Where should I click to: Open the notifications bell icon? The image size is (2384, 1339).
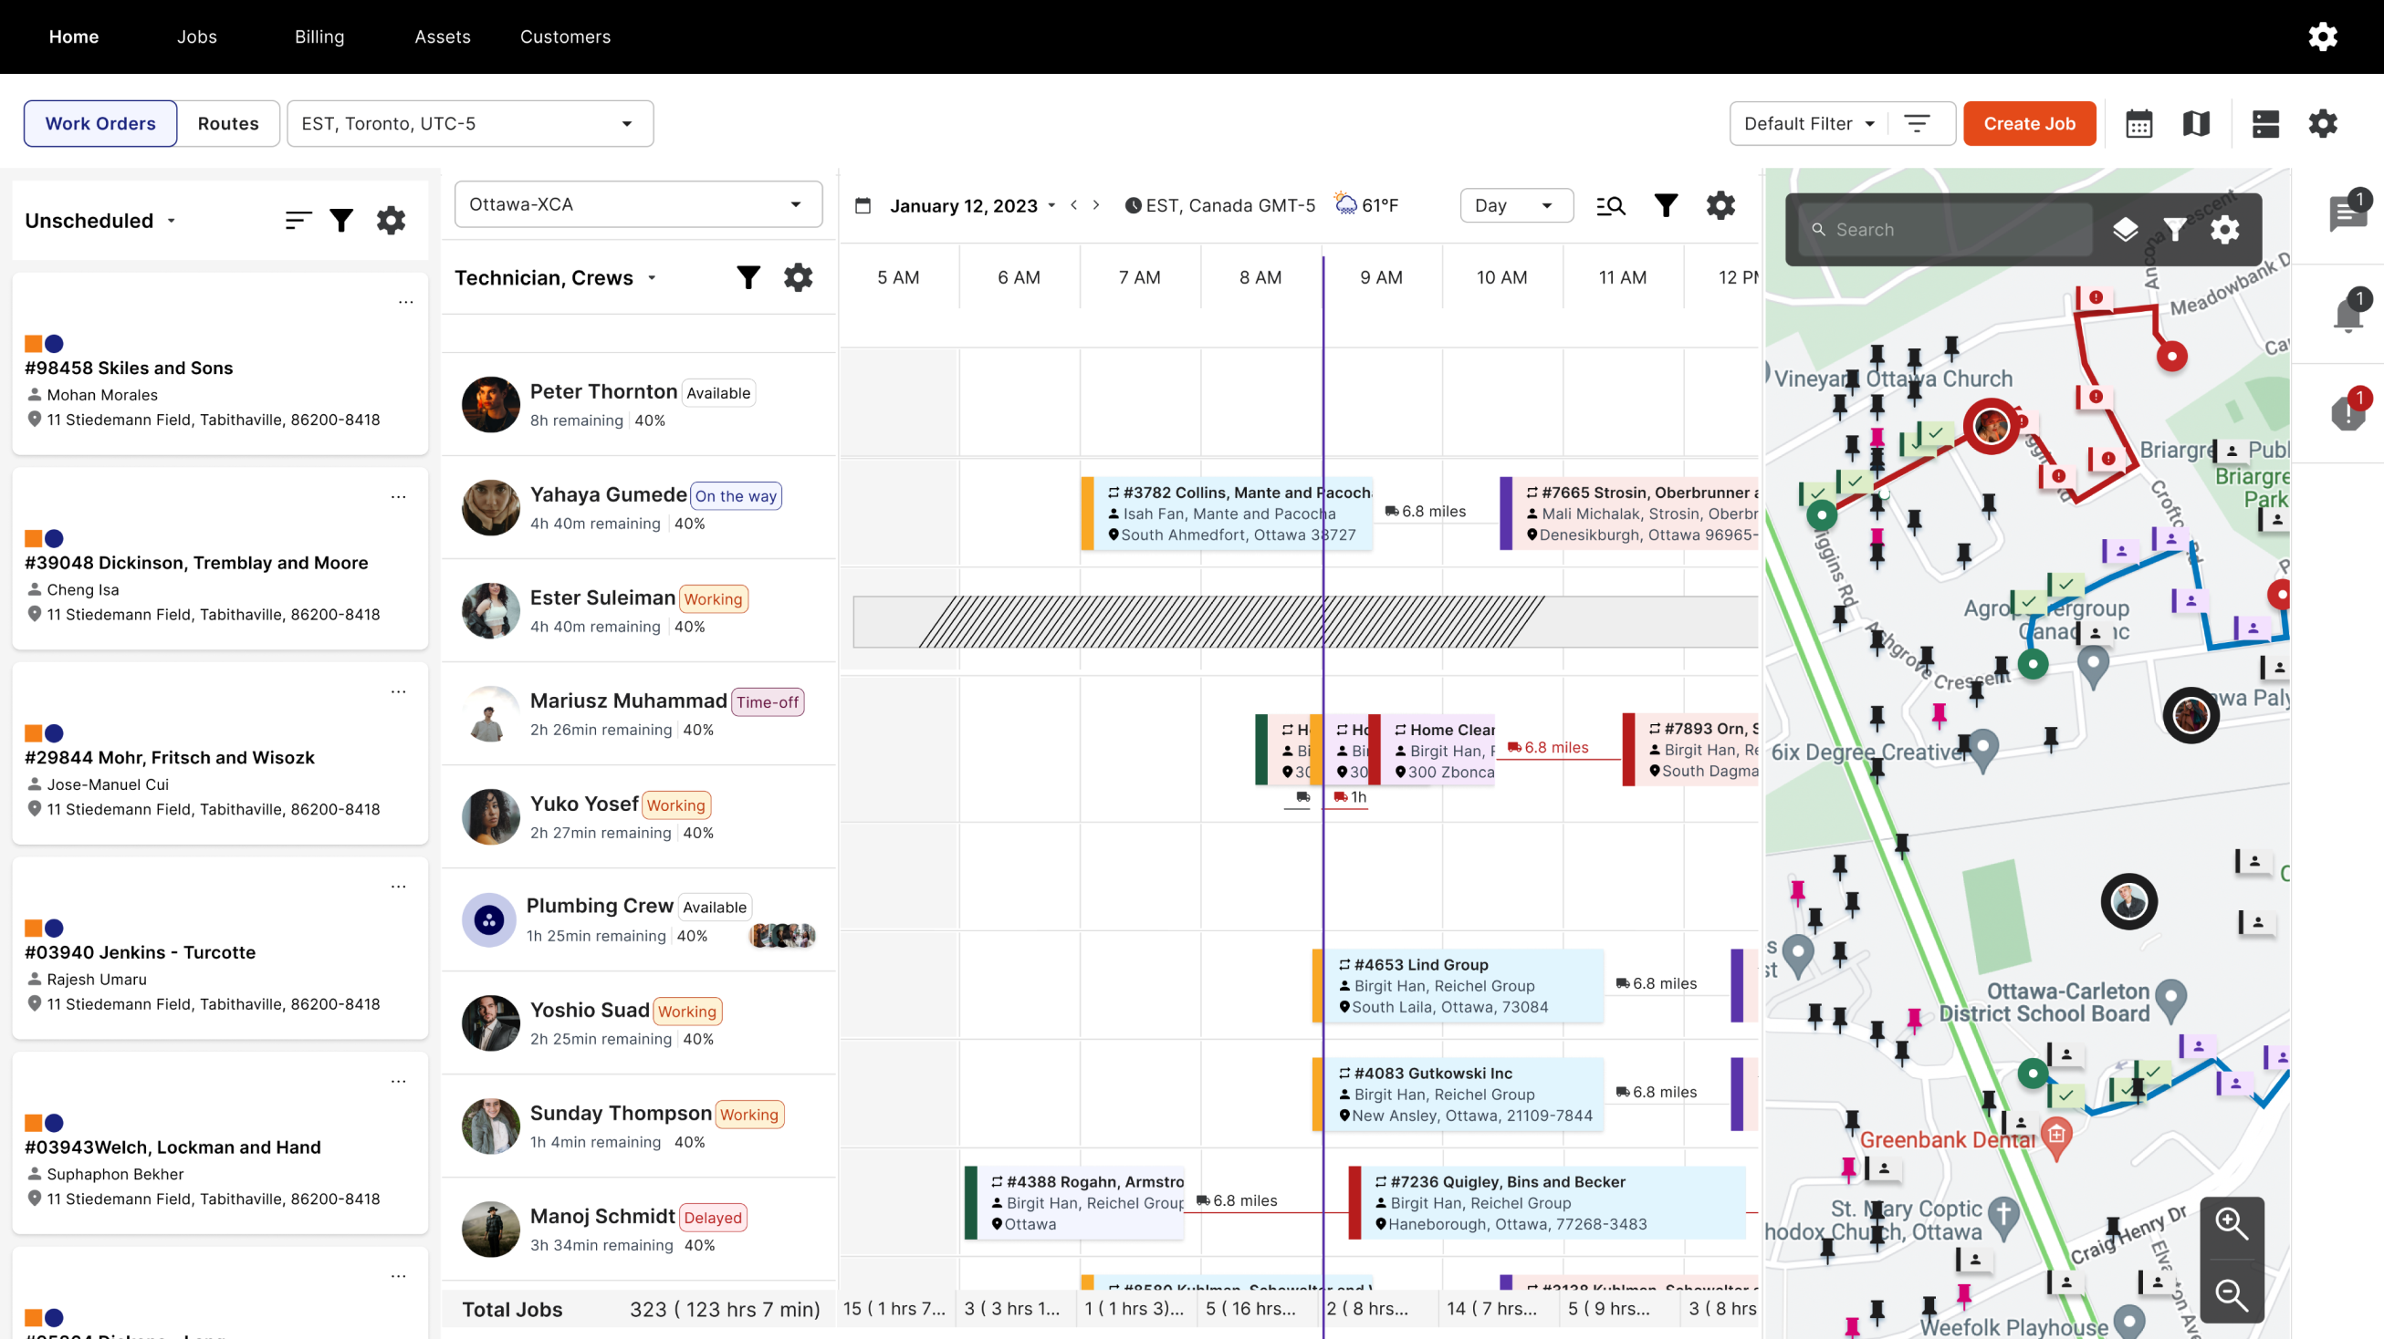2347,315
